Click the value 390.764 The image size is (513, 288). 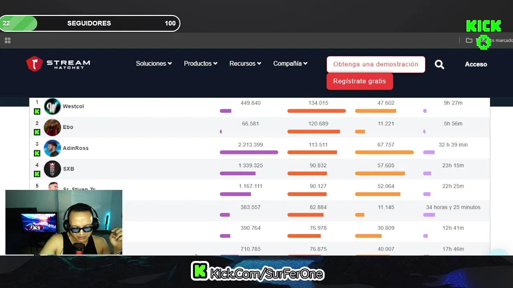coord(250,228)
